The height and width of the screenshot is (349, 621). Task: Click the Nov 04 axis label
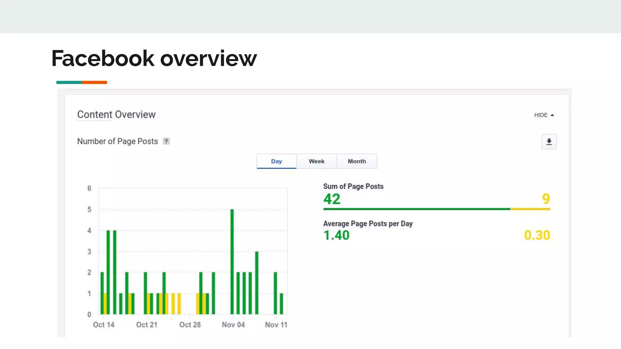233,325
